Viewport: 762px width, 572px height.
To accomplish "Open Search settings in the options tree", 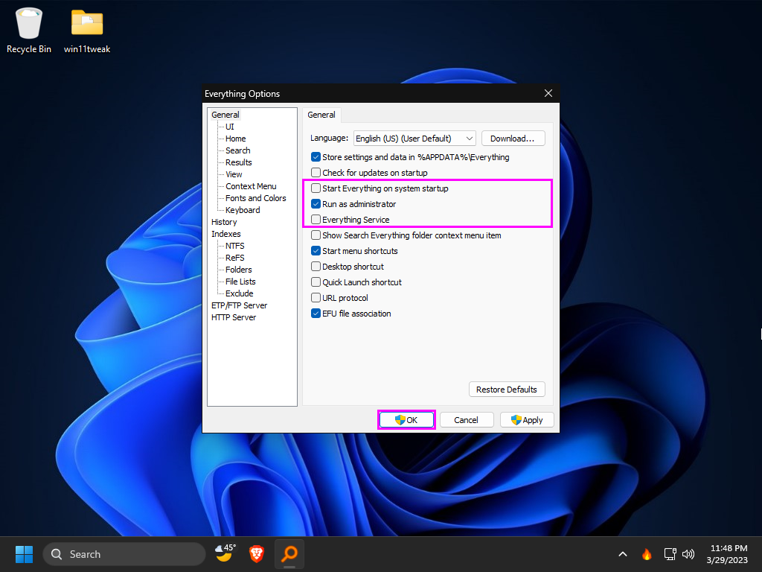I will click(x=238, y=150).
